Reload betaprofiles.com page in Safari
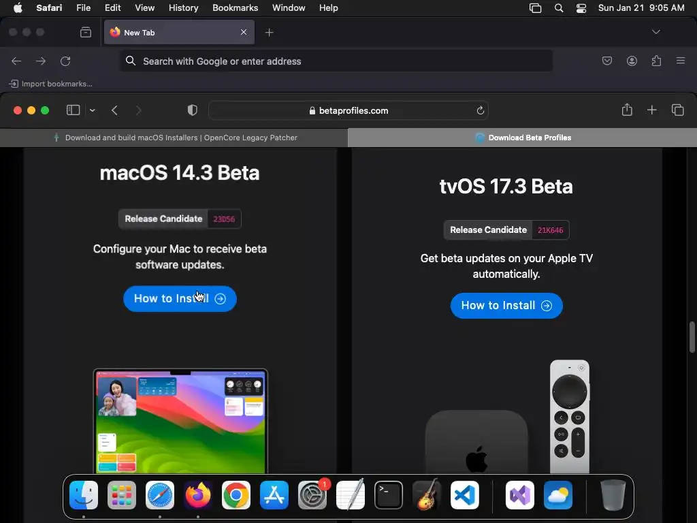 tap(480, 111)
